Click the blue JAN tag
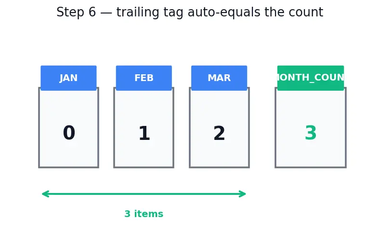Image resolution: width=379 pixels, height=247 pixels. [69, 78]
